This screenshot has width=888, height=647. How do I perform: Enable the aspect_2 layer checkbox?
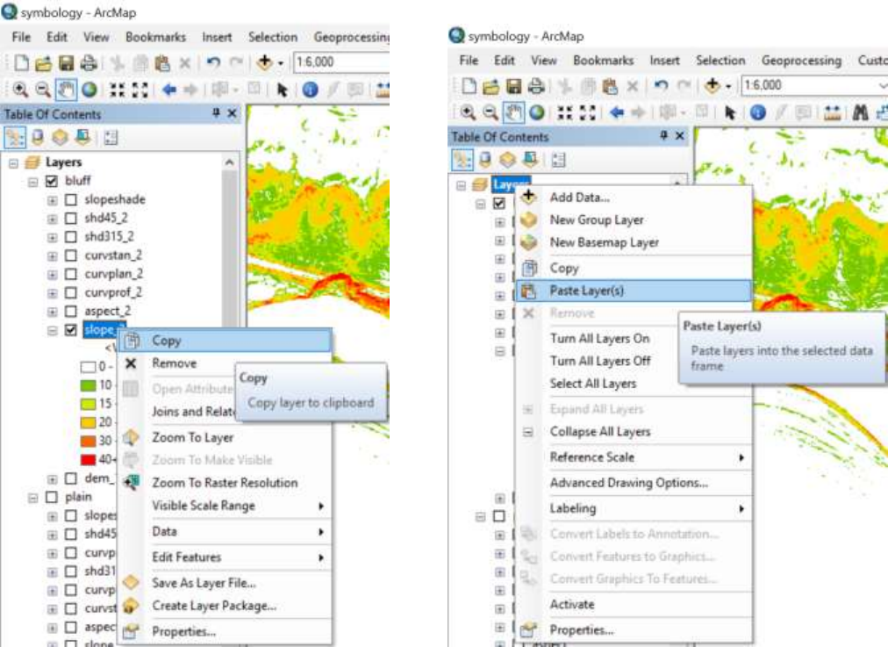pyautogui.click(x=71, y=312)
